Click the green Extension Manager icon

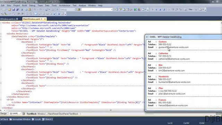[x=135, y=9]
